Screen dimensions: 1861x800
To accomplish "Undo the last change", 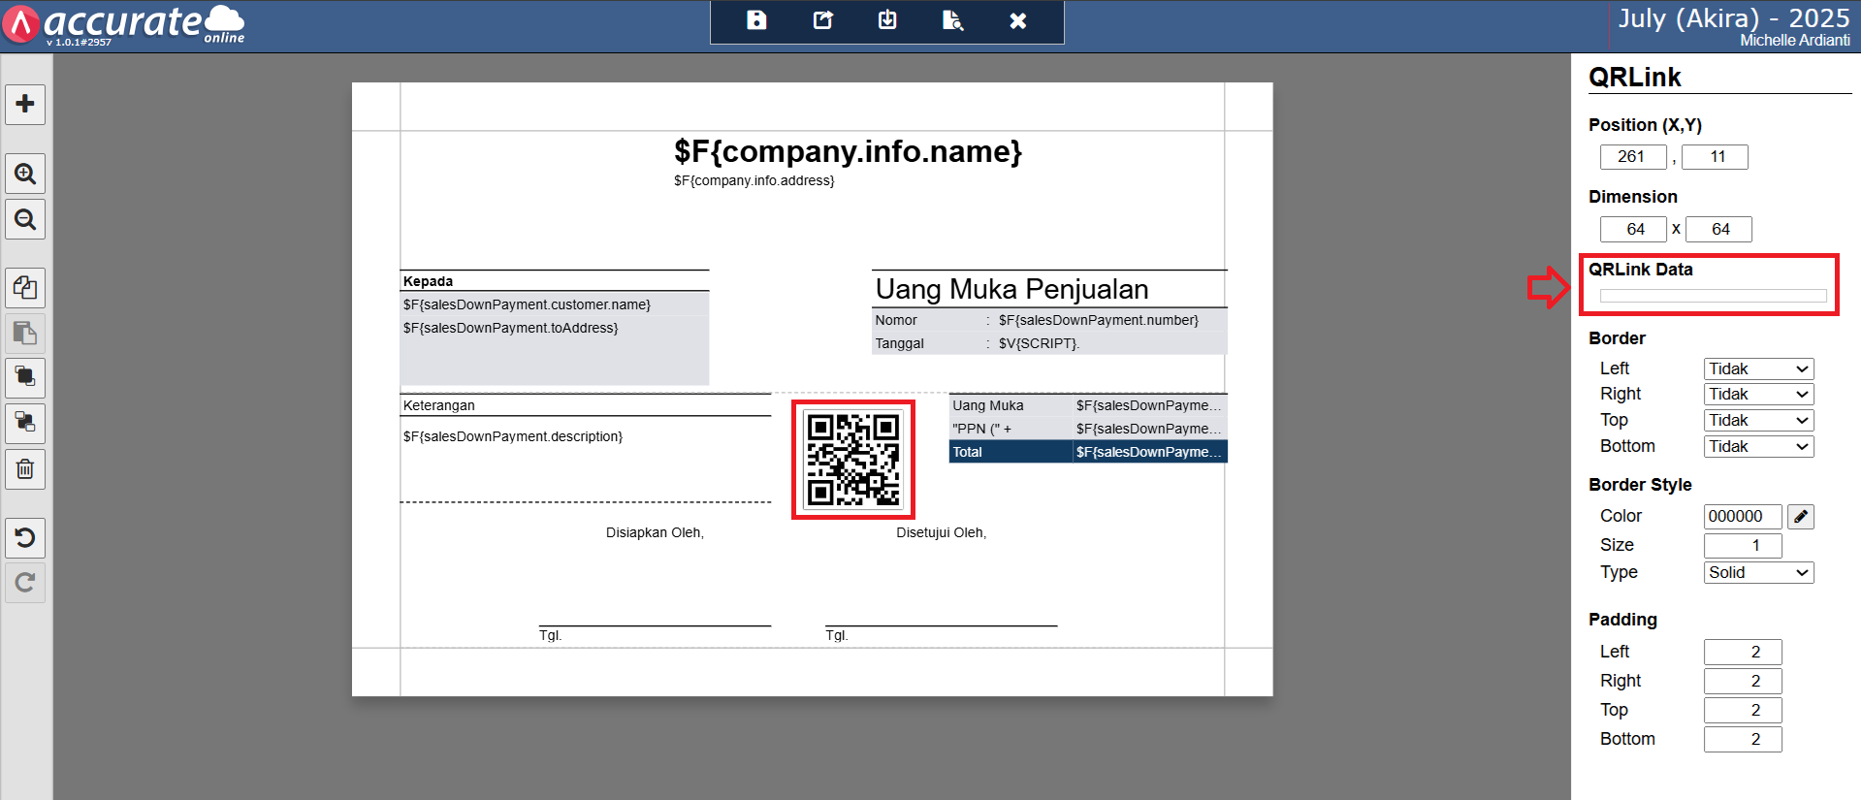I will tap(25, 537).
